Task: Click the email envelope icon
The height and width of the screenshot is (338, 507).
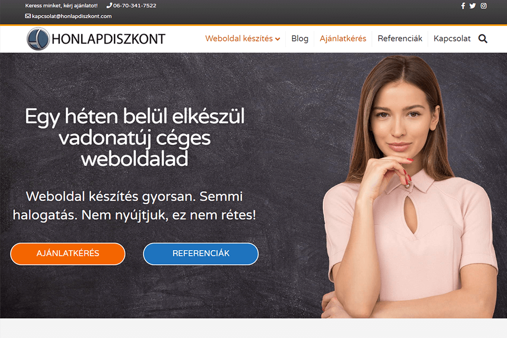Action: 28,16
